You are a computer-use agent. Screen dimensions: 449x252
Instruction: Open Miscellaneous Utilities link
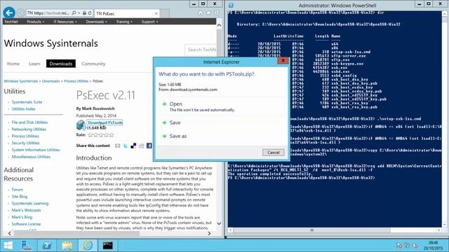(x=31, y=157)
